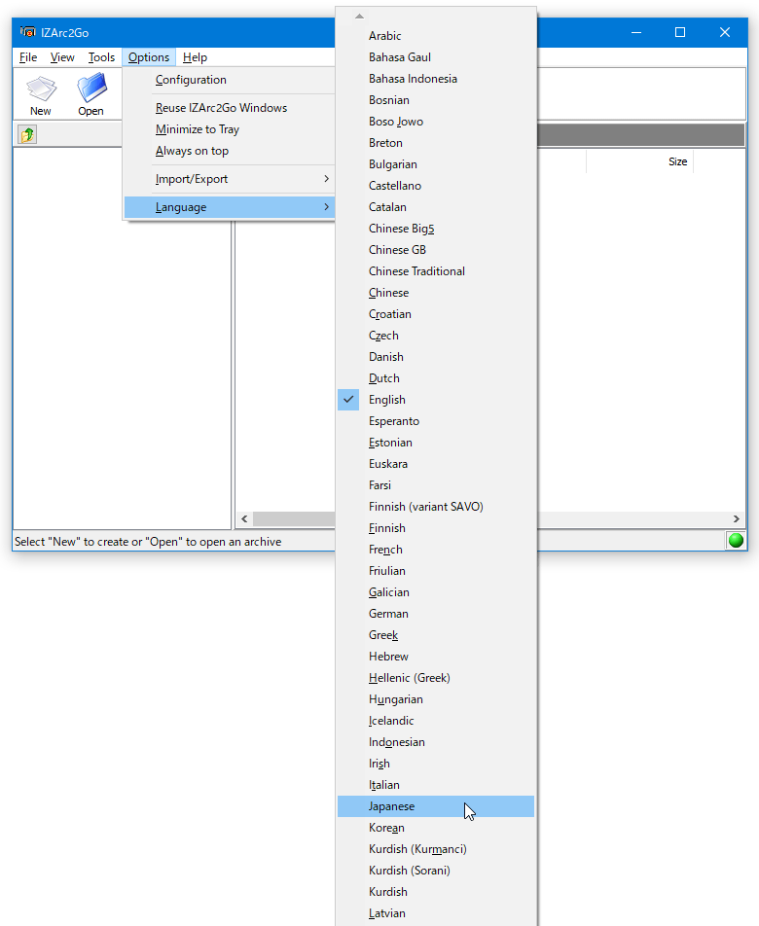Open the File menu
This screenshot has width=759, height=926.
(x=28, y=57)
